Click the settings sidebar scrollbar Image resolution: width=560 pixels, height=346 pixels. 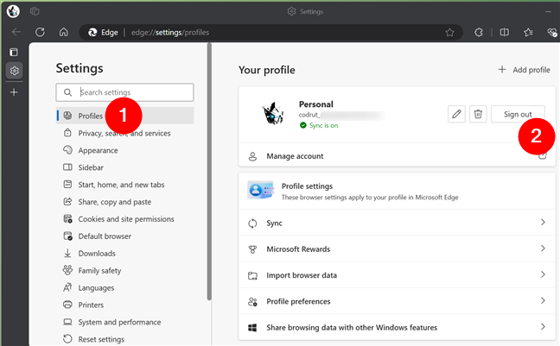coord(209,171)
